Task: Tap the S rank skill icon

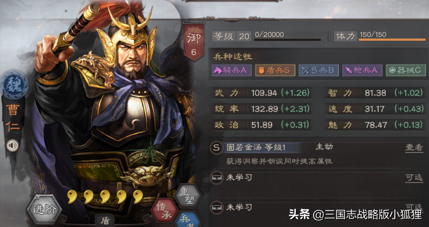Action: [216, 148]
